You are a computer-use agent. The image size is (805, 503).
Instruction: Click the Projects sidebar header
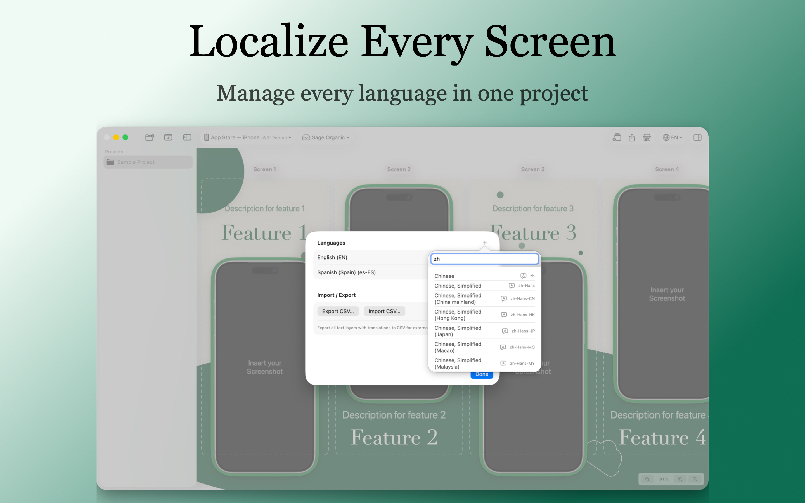pyautogui.click(x=114, y=152)
